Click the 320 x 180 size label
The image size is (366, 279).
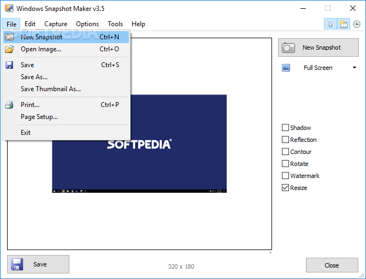[x=181, y=266]
